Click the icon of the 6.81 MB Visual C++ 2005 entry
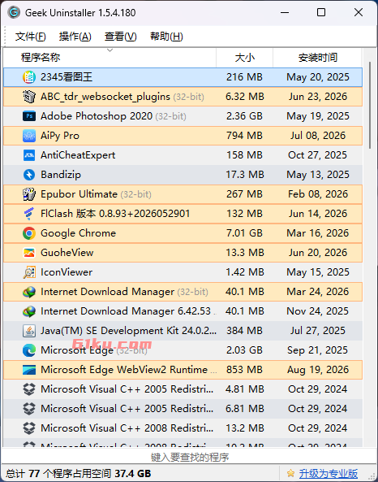 (x=29, y=409)
